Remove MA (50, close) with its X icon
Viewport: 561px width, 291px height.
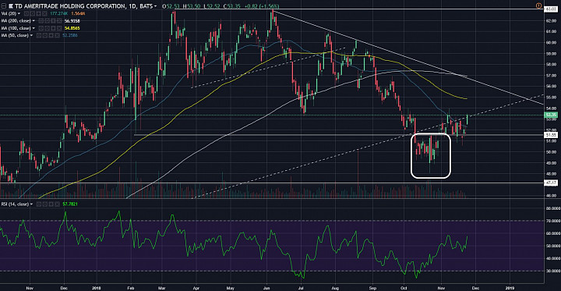point(57,35)
